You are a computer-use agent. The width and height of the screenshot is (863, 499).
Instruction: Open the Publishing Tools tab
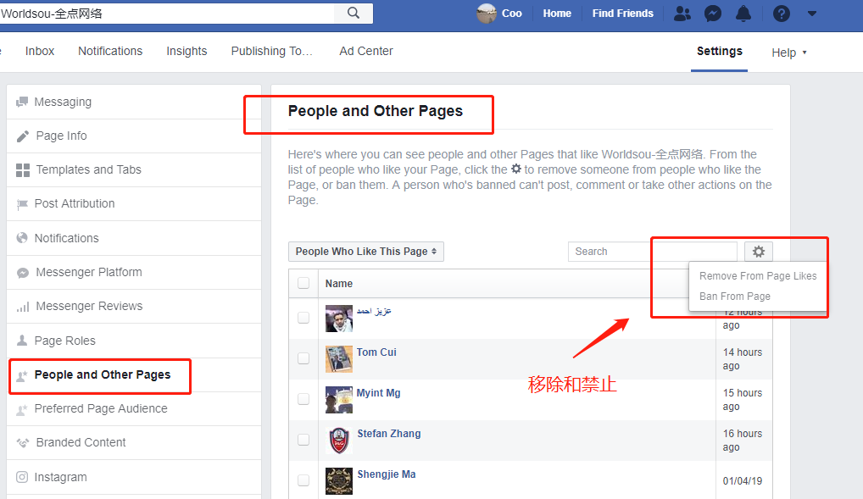pos(272,51)
